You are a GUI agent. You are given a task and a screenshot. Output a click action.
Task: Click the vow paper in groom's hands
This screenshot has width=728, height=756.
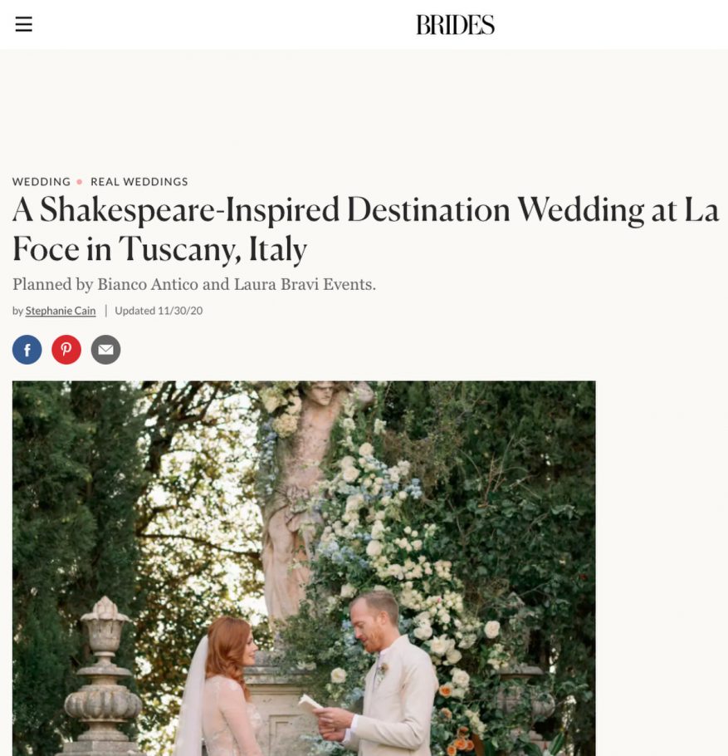point(310,702)
